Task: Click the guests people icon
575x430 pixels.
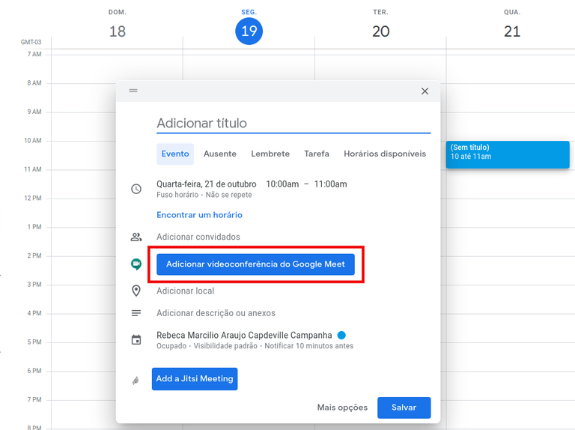Action: pos(136,237)
